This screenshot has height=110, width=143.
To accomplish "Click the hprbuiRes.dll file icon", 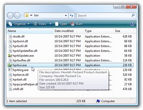I will tap(10, 60).
